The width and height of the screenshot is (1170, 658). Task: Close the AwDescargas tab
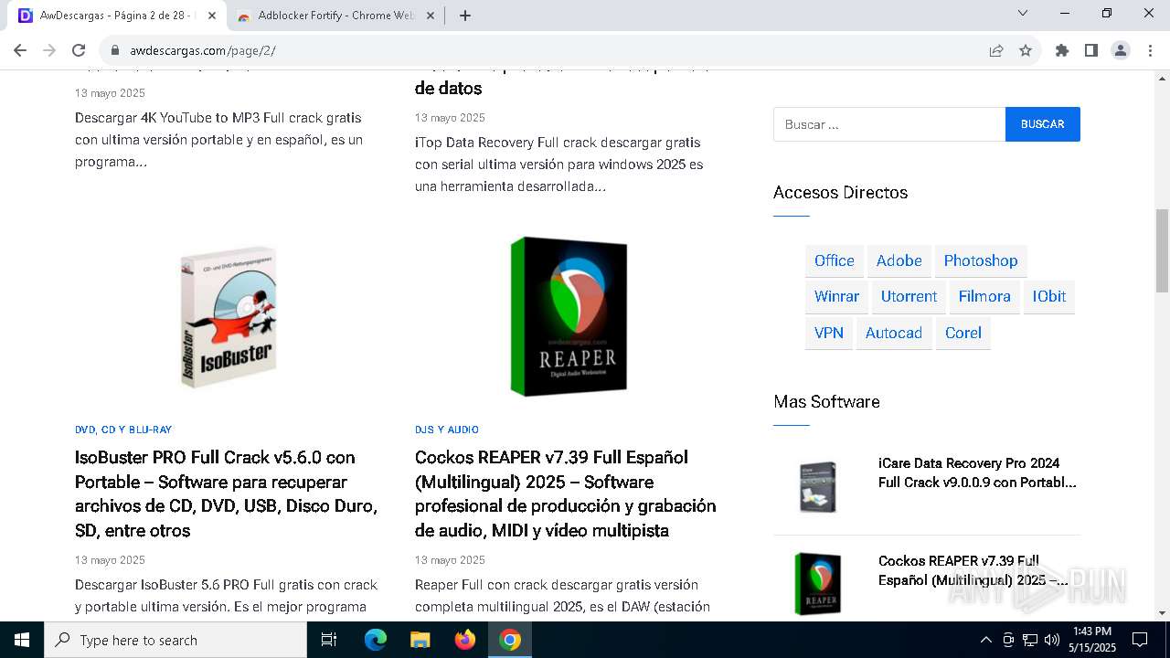tap(212, 16)
